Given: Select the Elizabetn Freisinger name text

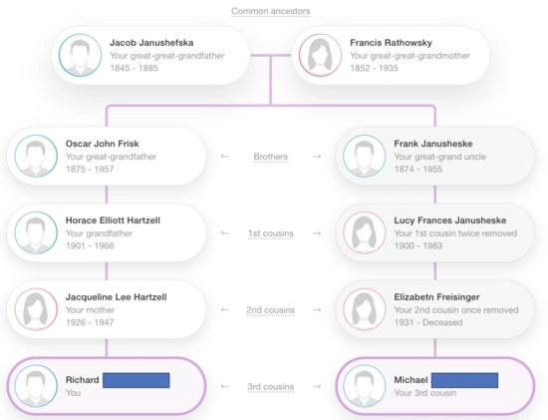Looking at the screenshot, I should pos(436,297).
